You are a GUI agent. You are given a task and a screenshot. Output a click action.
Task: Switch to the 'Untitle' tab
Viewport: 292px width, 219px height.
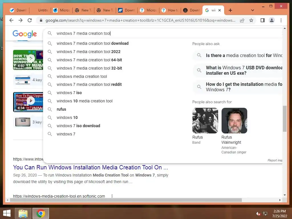(x=40, y=10)
